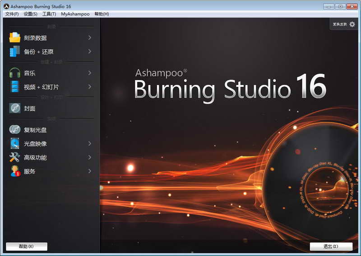This screenshot has width=361, height=256.
Task: Click the film strip 视频 + 幻灯片 icon
Action: (x=15, y=87)
